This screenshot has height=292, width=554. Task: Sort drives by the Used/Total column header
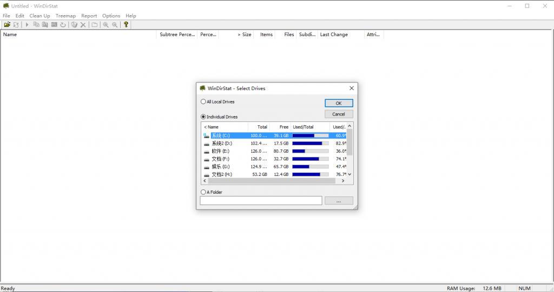click(x=310, y=127)
